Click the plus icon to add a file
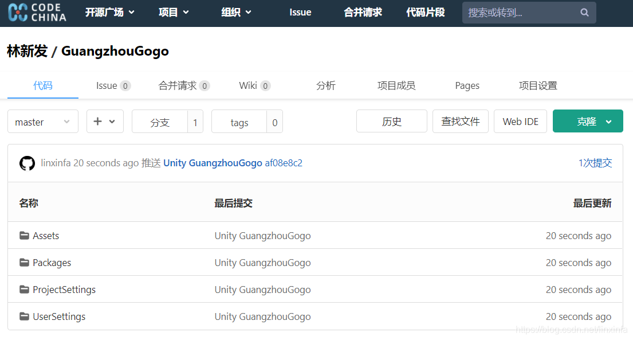 pos(98,122)
